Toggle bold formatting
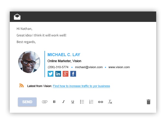 [x=54, y=102]
